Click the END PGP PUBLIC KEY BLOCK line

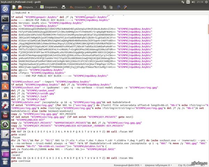[60, 76]
